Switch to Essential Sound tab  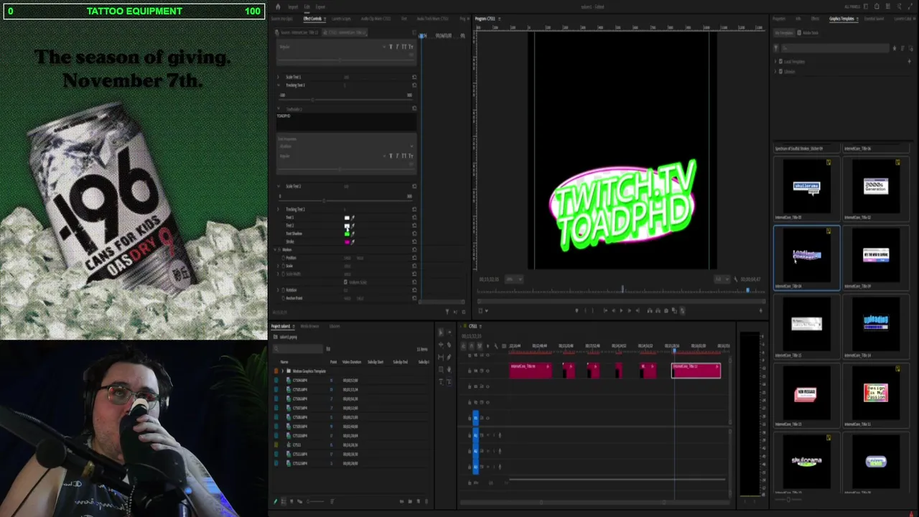pos(874,19)
